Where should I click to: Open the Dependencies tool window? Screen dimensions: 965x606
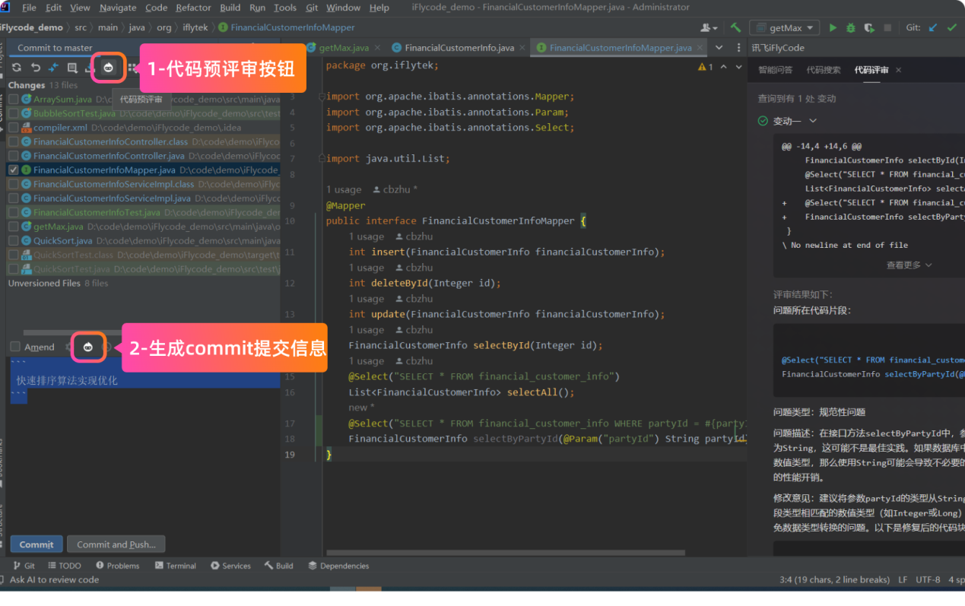click(x=338, y=566)
